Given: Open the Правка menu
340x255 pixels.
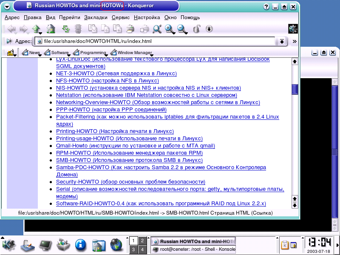Looking at the screenshot, I should click(33, 17).
